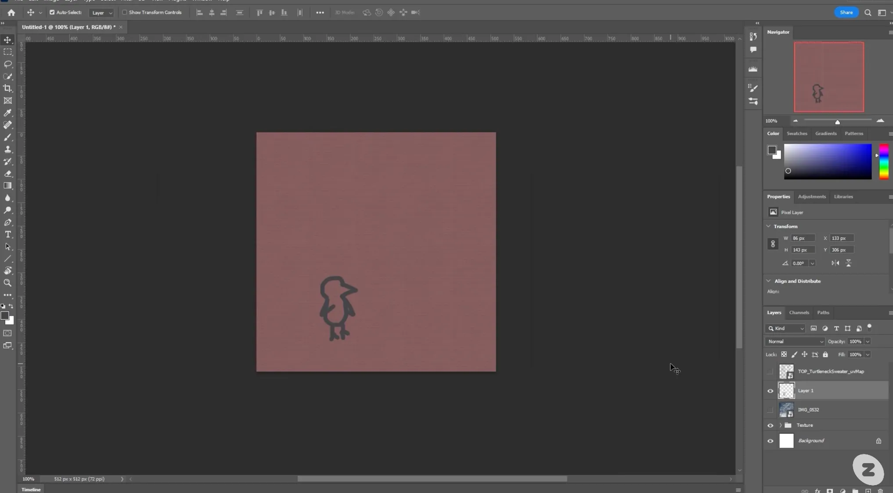Image resolution: width=893 pixels, height=493 pixels.
Task: Uncheck the Auto-Select checkbox
Action: point(52,12)
